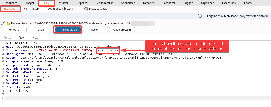The image size is (271, 107).
Task: Click the gear icon for Proxy settings
Action: point(86,9)
